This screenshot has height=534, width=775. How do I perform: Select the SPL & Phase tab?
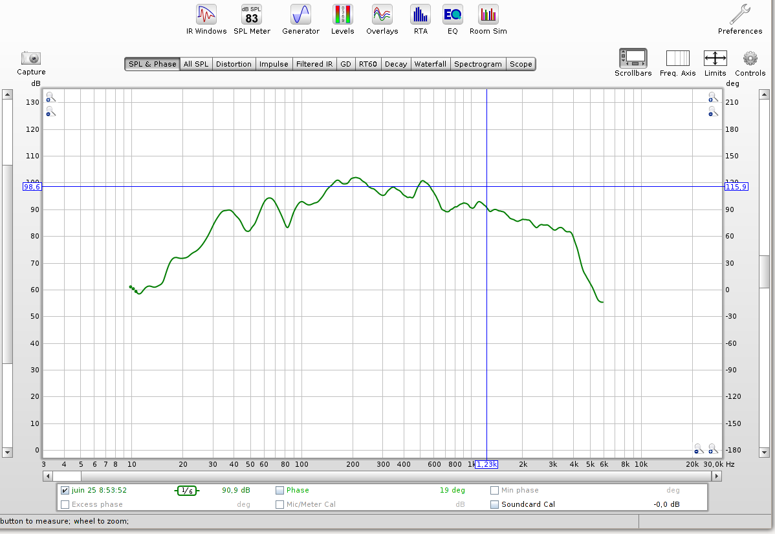tap(152, 64)
